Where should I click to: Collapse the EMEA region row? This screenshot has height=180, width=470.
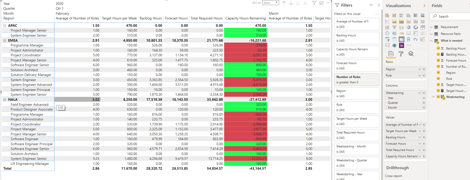point(5,40)
